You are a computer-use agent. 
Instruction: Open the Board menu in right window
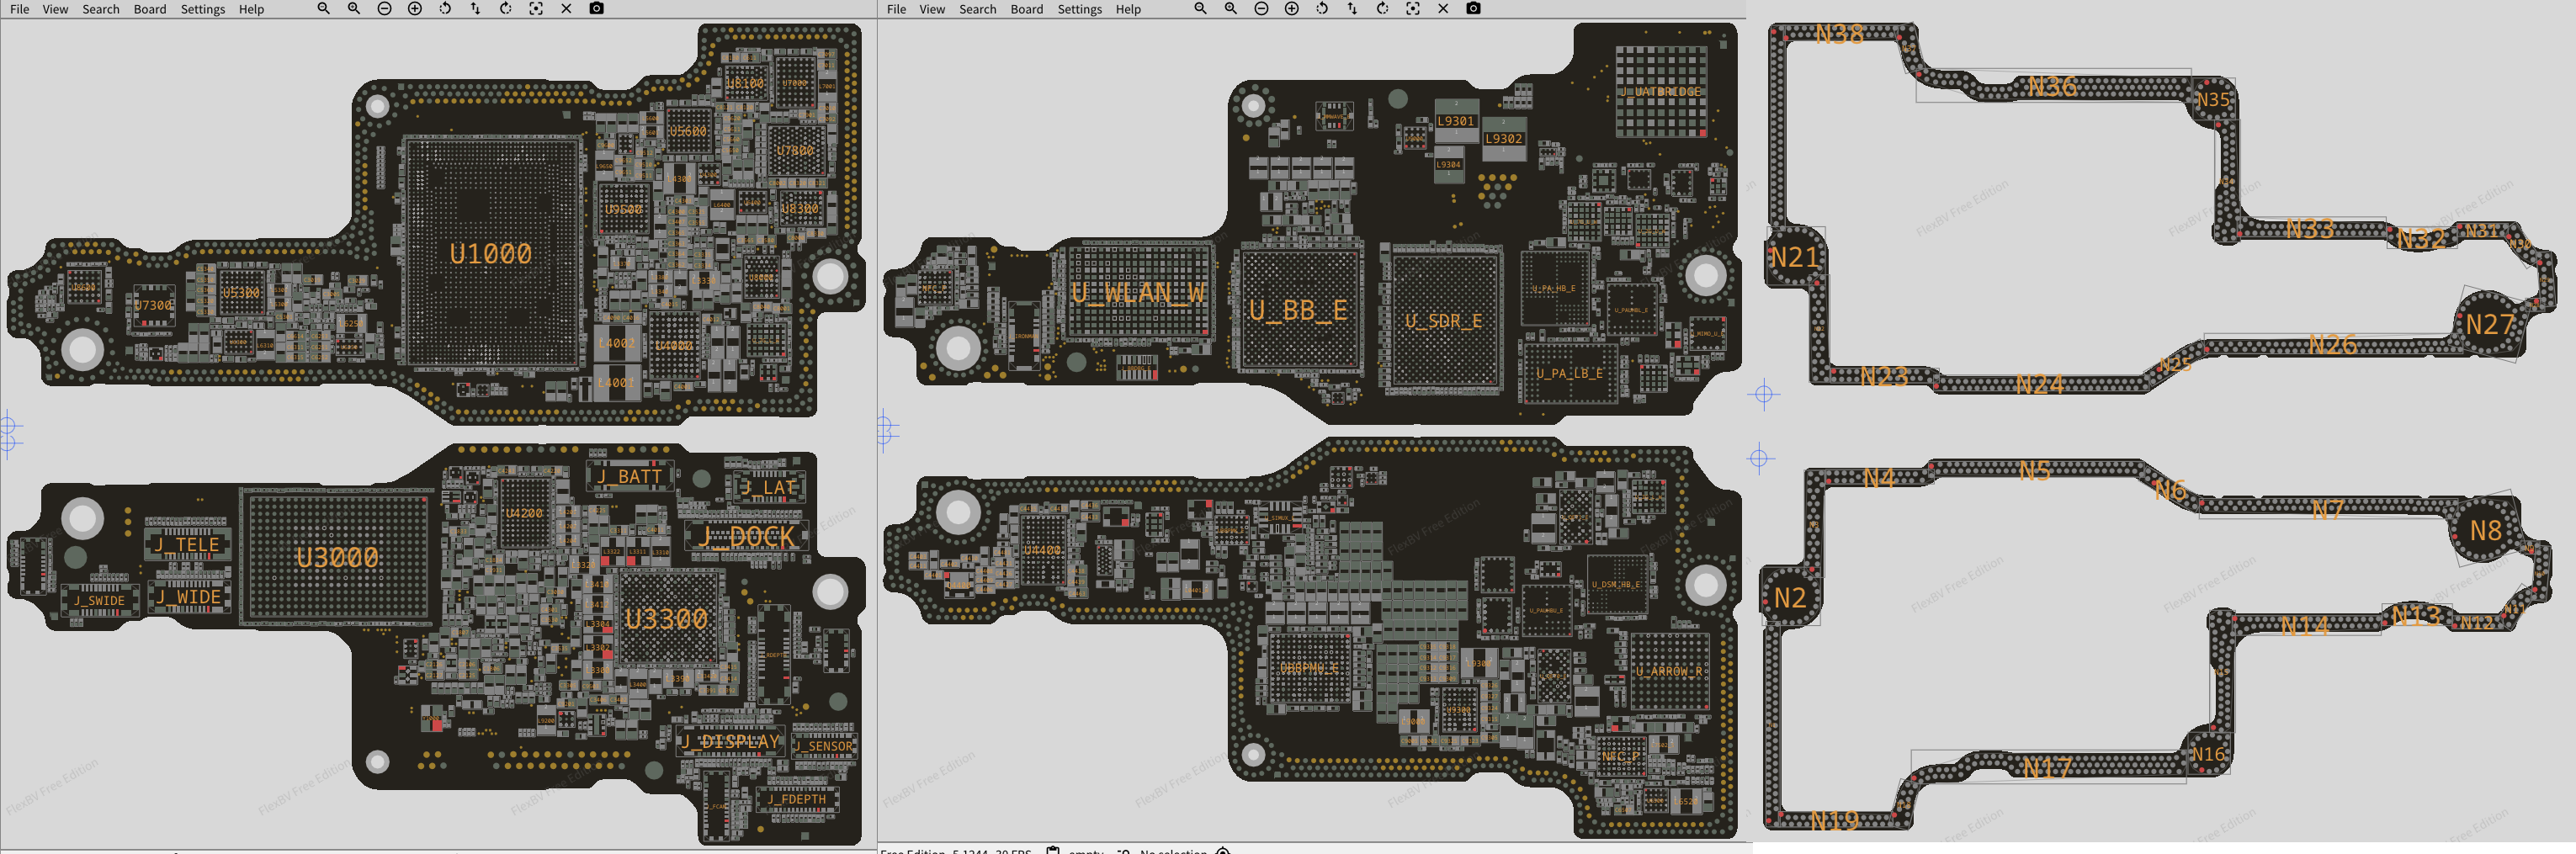(x=1026, y=9)
